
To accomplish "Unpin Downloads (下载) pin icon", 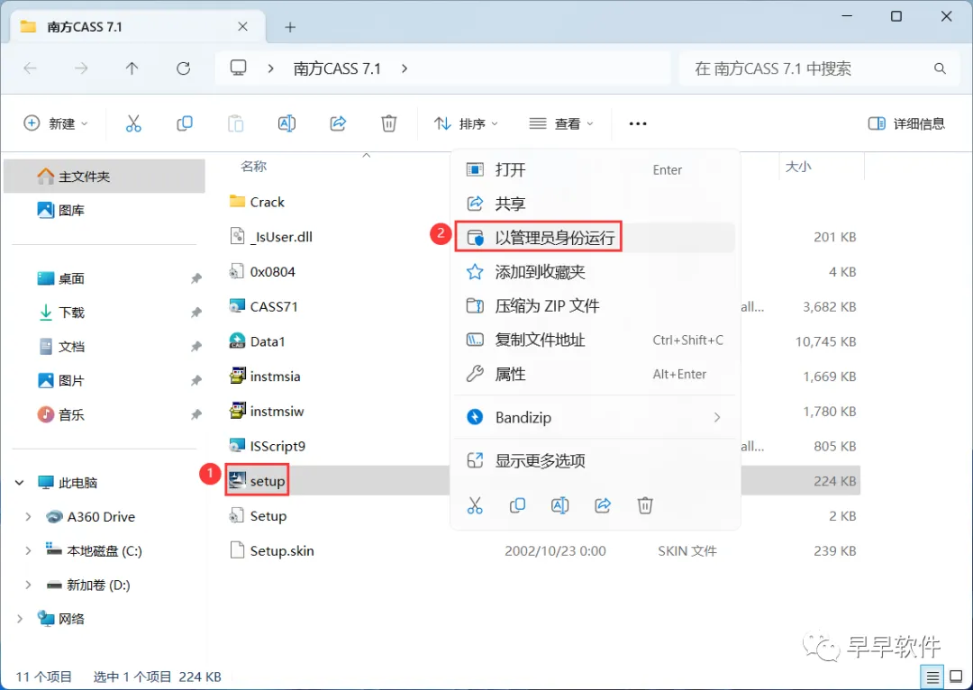I will 196,312.
